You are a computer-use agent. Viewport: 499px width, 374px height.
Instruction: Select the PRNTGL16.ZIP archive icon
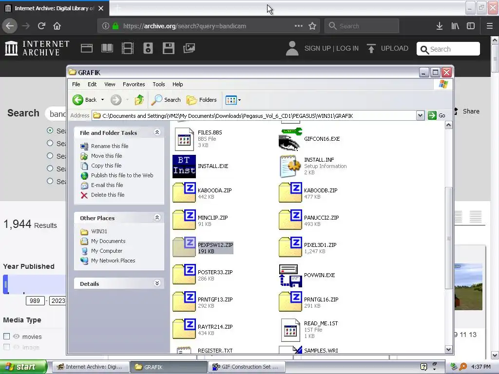[290, 302]
